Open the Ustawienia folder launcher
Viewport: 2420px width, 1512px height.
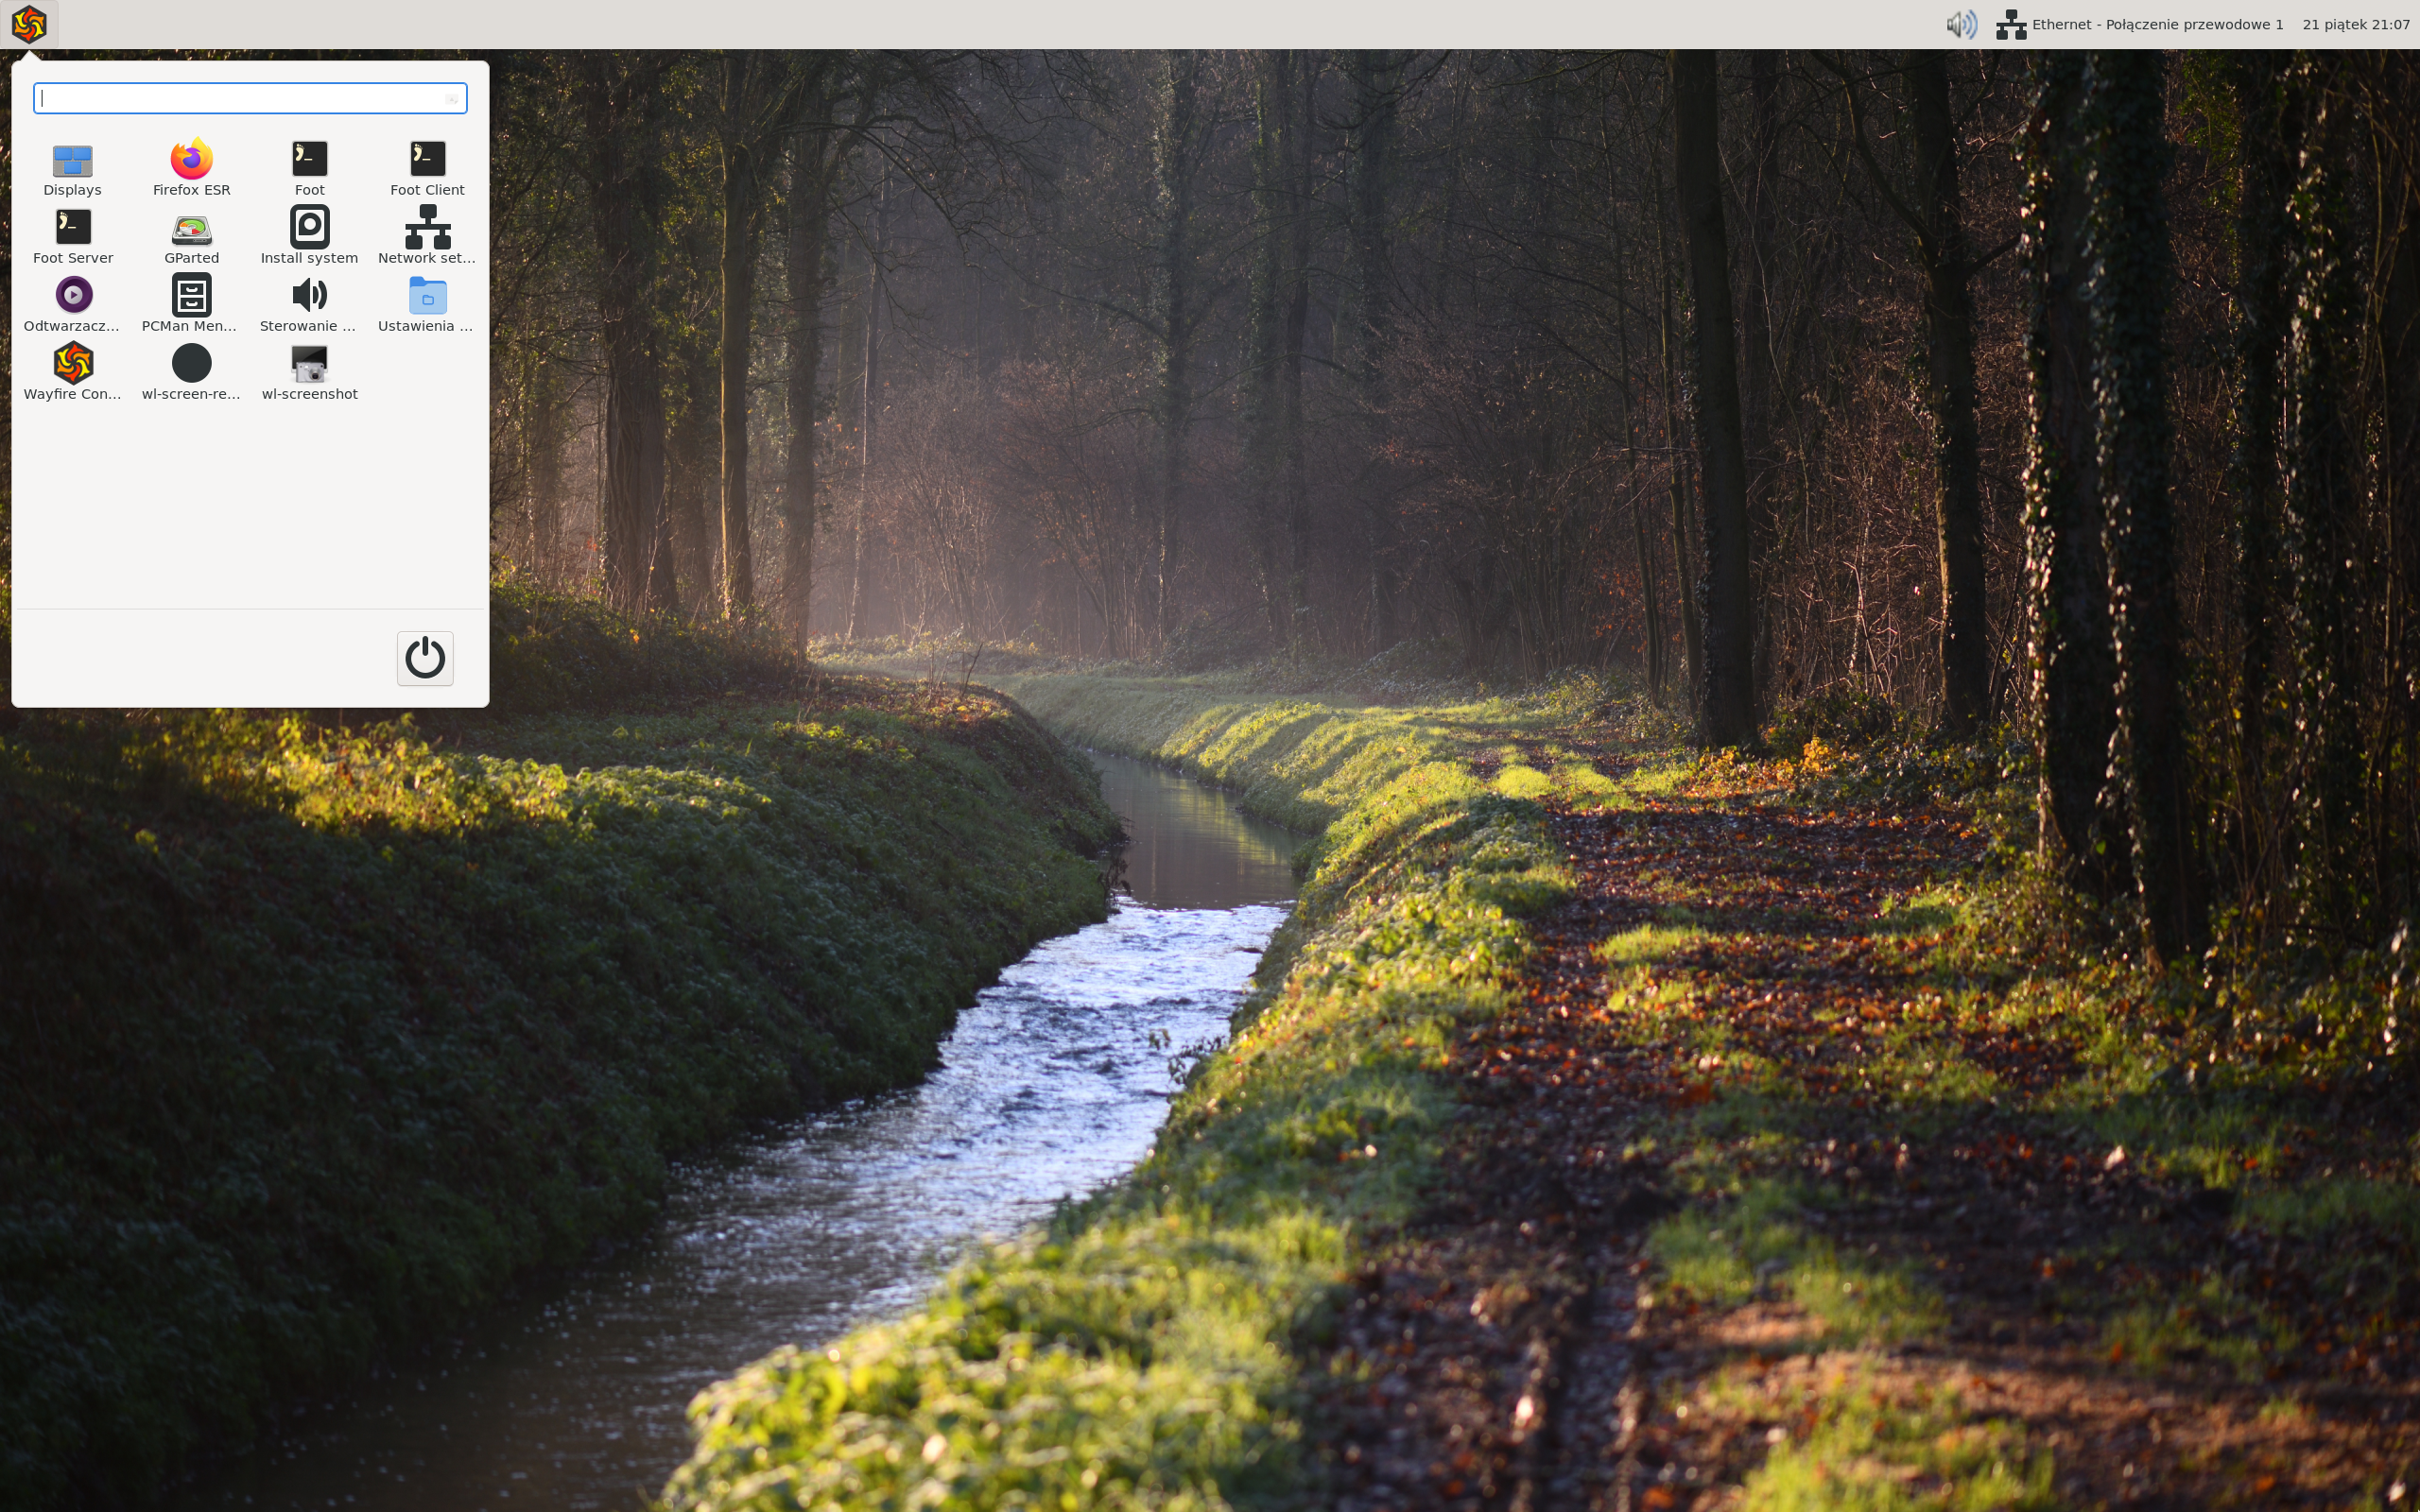427,305
